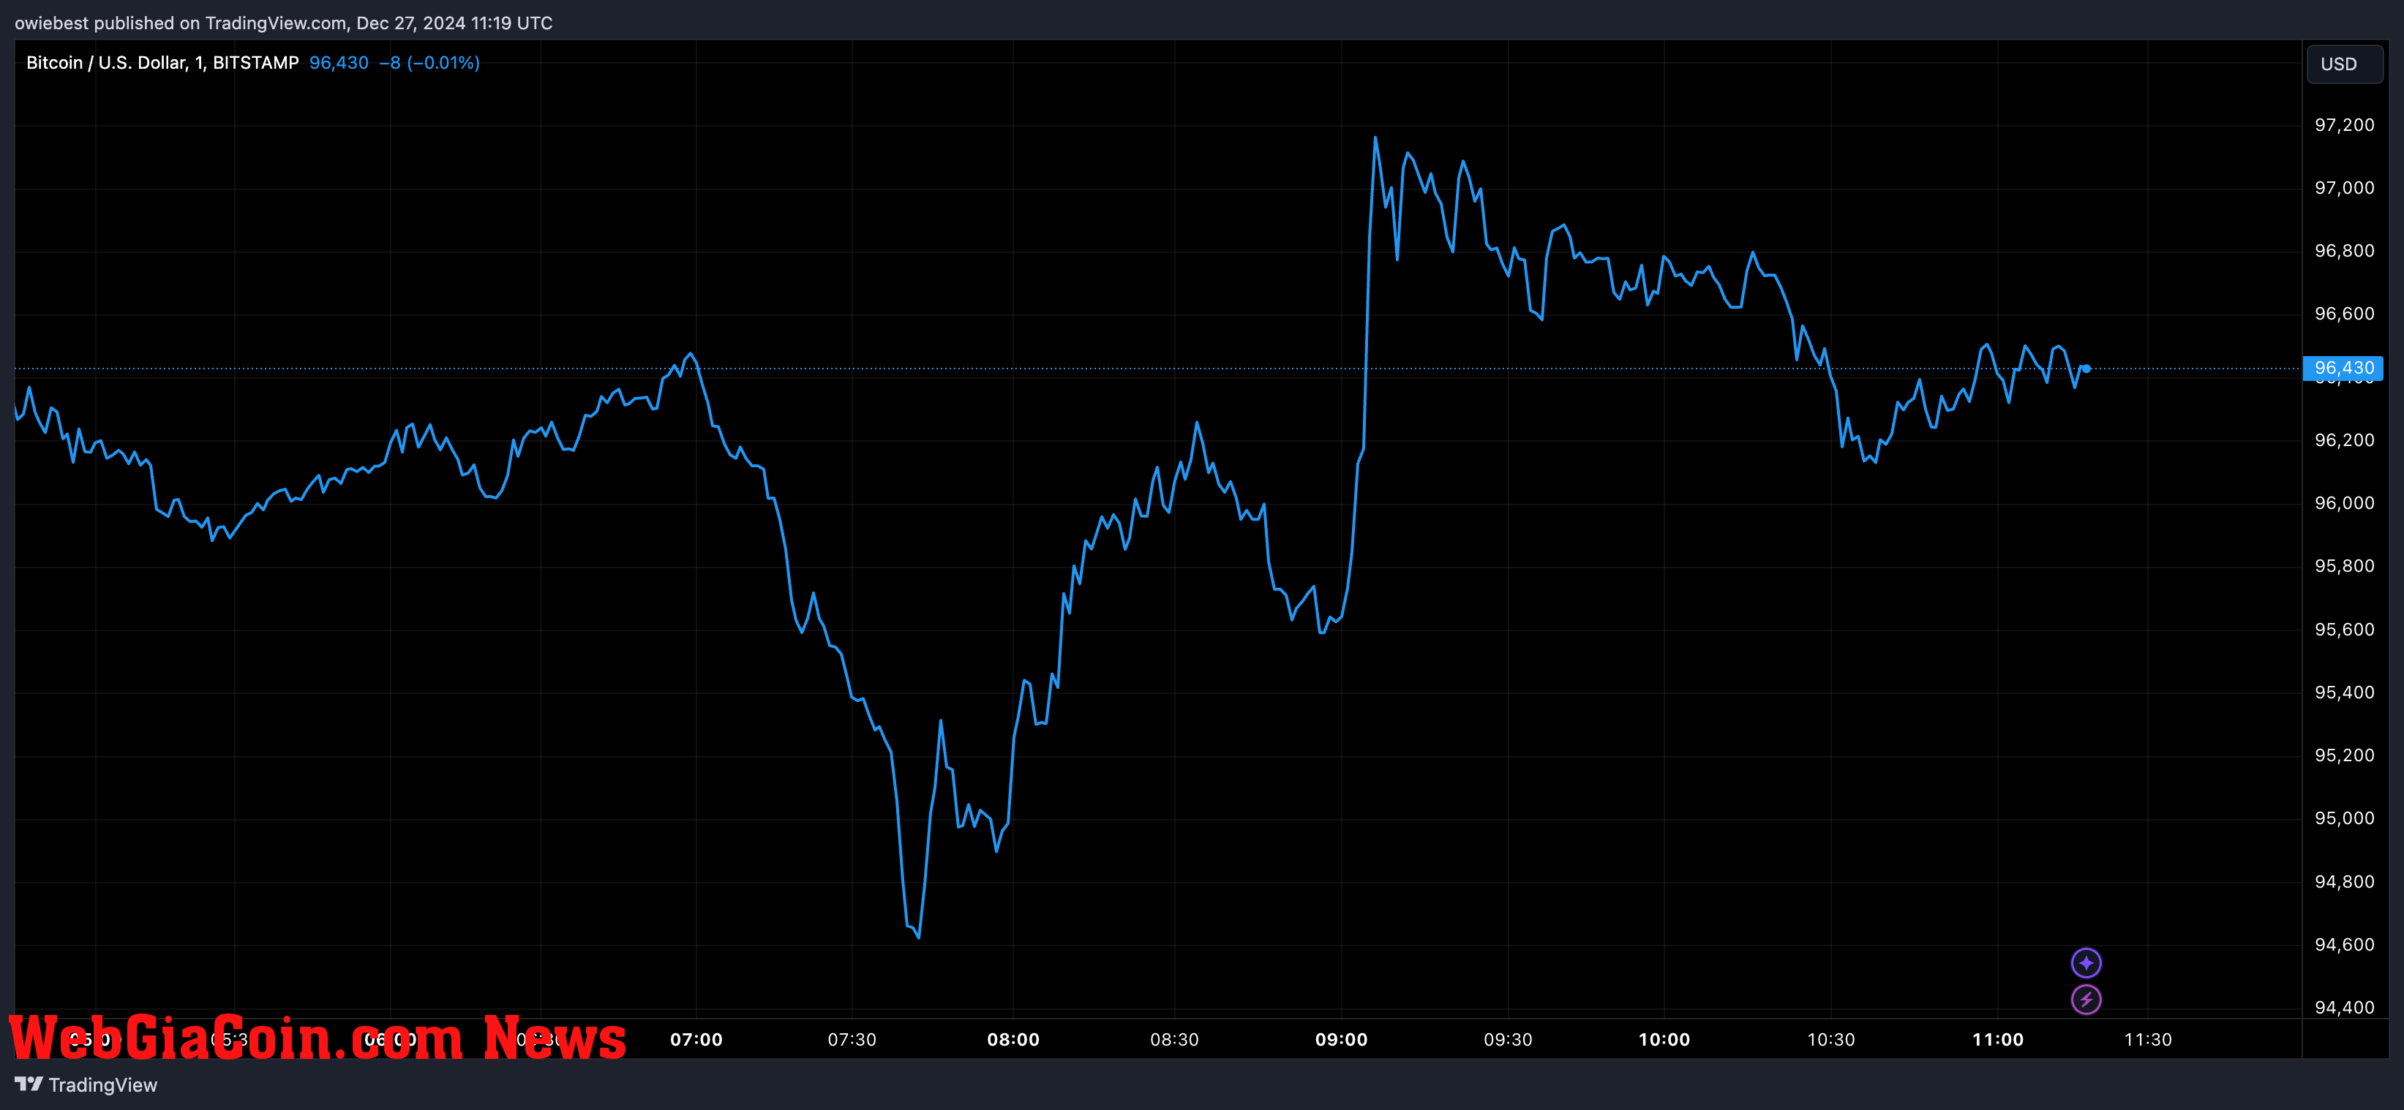Image resolution: width=2404 pixels, height=1110 pixels.
Task: Click the 96,600 price axis label
Action: 2344,314
